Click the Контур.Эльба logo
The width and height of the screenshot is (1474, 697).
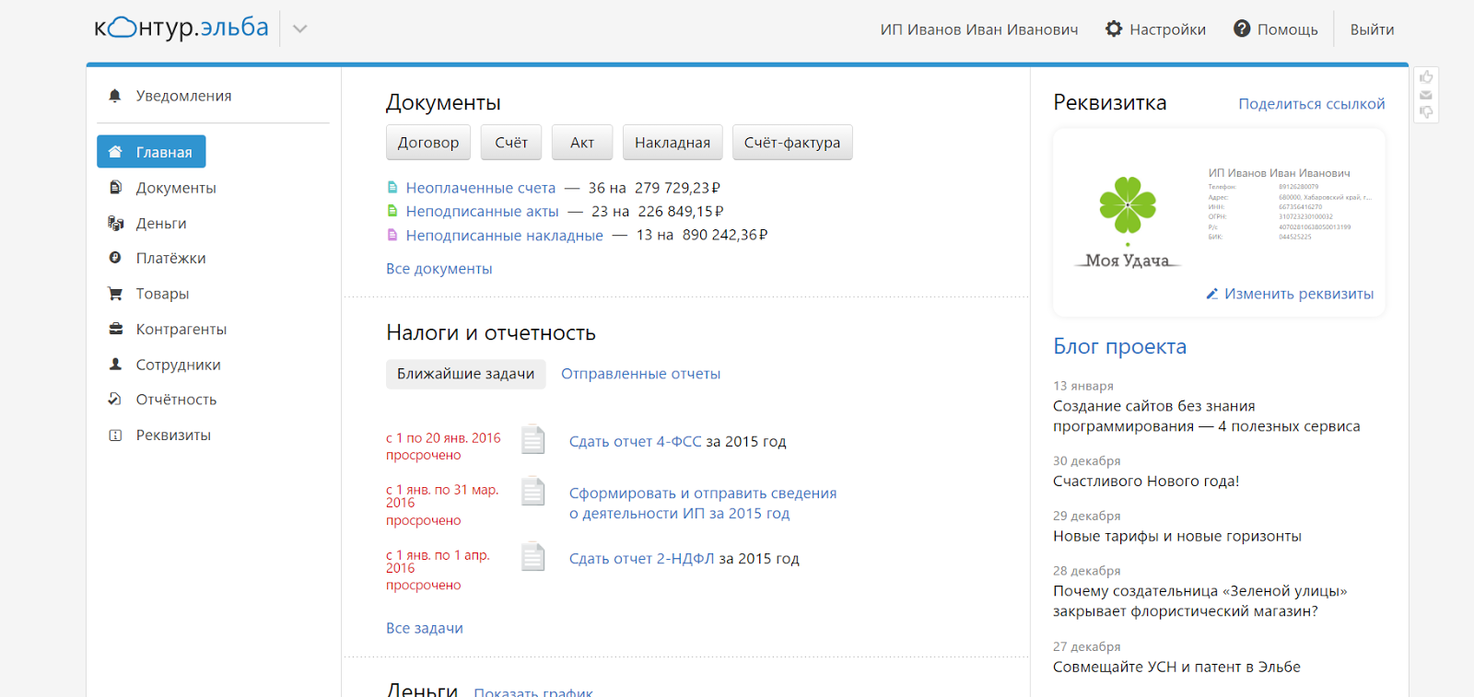point(181,28)
